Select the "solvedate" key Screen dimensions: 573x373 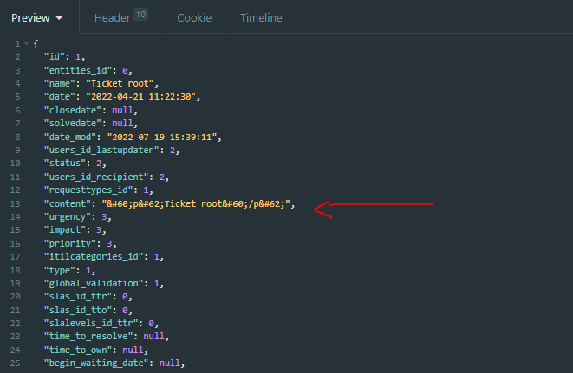73,124
